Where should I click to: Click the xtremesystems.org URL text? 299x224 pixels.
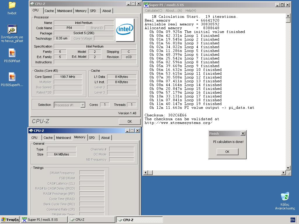[178, 123]
